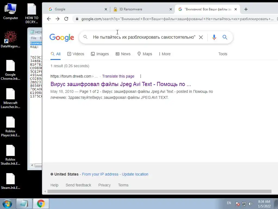Switch to Maps results
Viewport: 278px width, 209px height.
point(145,54)
